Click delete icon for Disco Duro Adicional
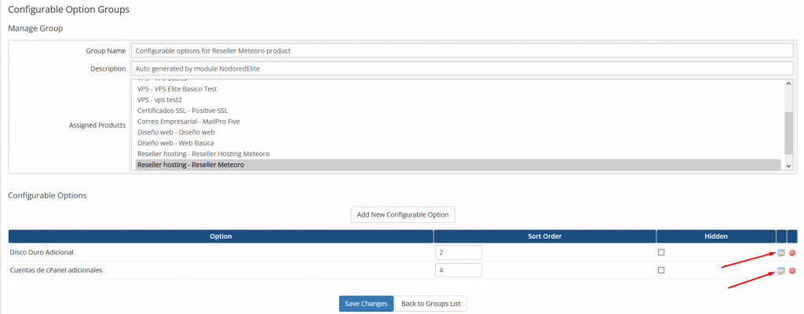804x314 pixels. (791, 252)
